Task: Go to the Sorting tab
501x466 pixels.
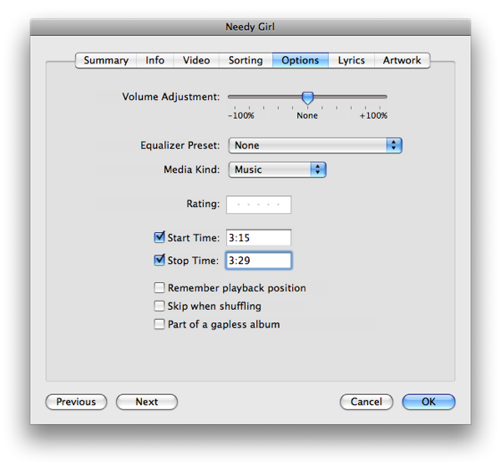Action: (x=245, y=60)
